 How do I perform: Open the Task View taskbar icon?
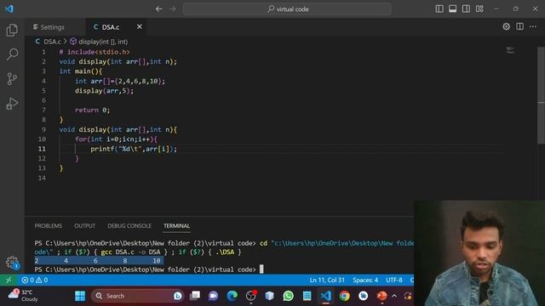click(x=195, y=296)
